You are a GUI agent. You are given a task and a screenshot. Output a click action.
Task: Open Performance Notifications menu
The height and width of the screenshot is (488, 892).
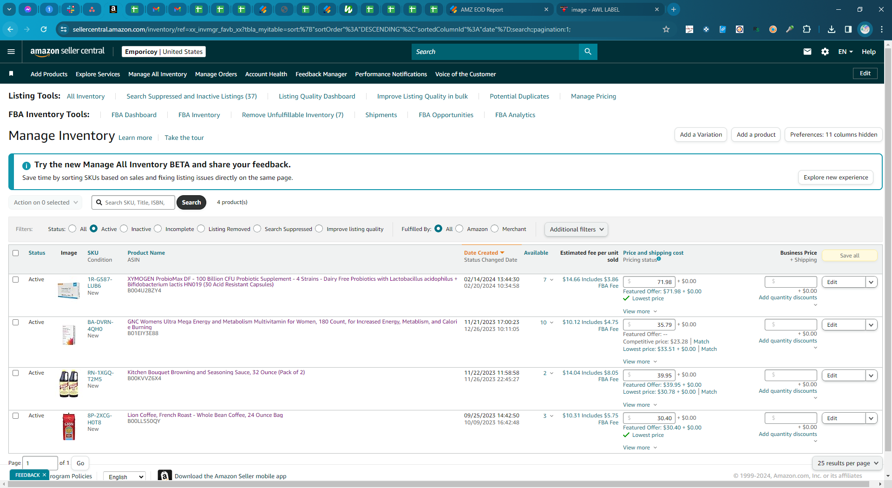(x=391, y=74)
